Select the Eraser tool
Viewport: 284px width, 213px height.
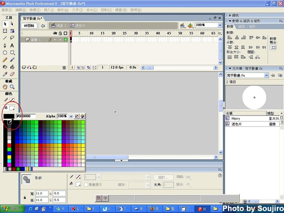[12, 74]
